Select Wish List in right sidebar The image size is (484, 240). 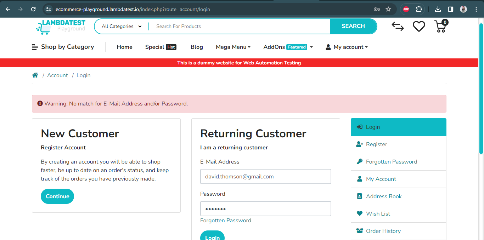[399, 214]
